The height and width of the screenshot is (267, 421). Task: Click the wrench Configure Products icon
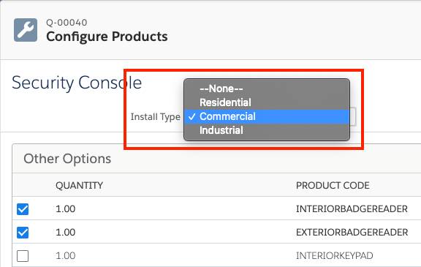coord(26,30)
